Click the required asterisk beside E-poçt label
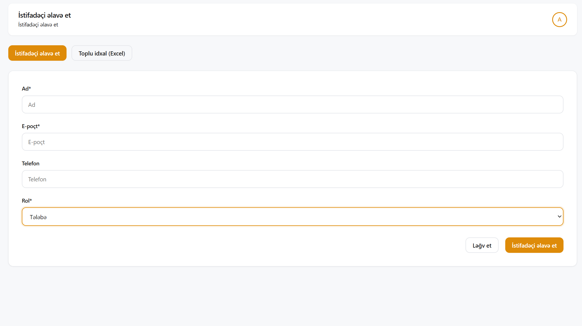 (x=39, y=126)
